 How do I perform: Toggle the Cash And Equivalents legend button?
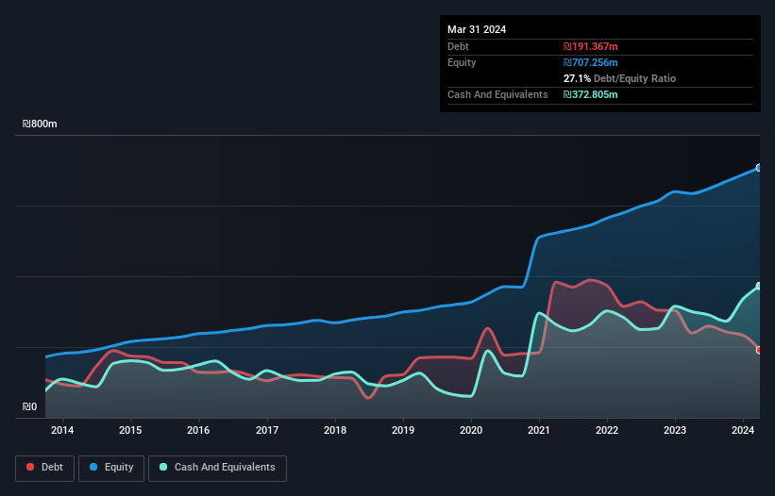tap(217, 468)
